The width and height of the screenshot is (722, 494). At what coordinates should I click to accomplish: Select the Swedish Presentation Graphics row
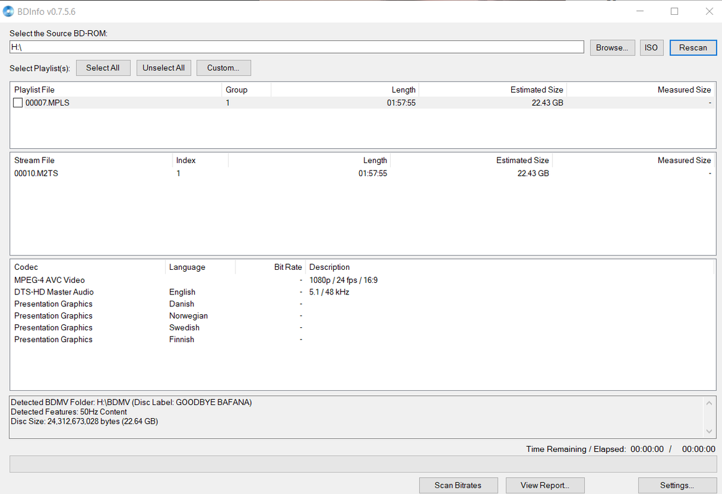[363, 328]
